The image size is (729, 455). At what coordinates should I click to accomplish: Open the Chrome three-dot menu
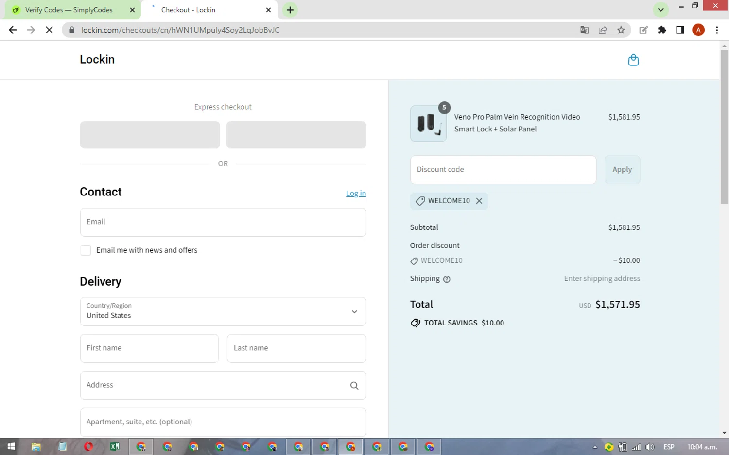pos(717,30)
